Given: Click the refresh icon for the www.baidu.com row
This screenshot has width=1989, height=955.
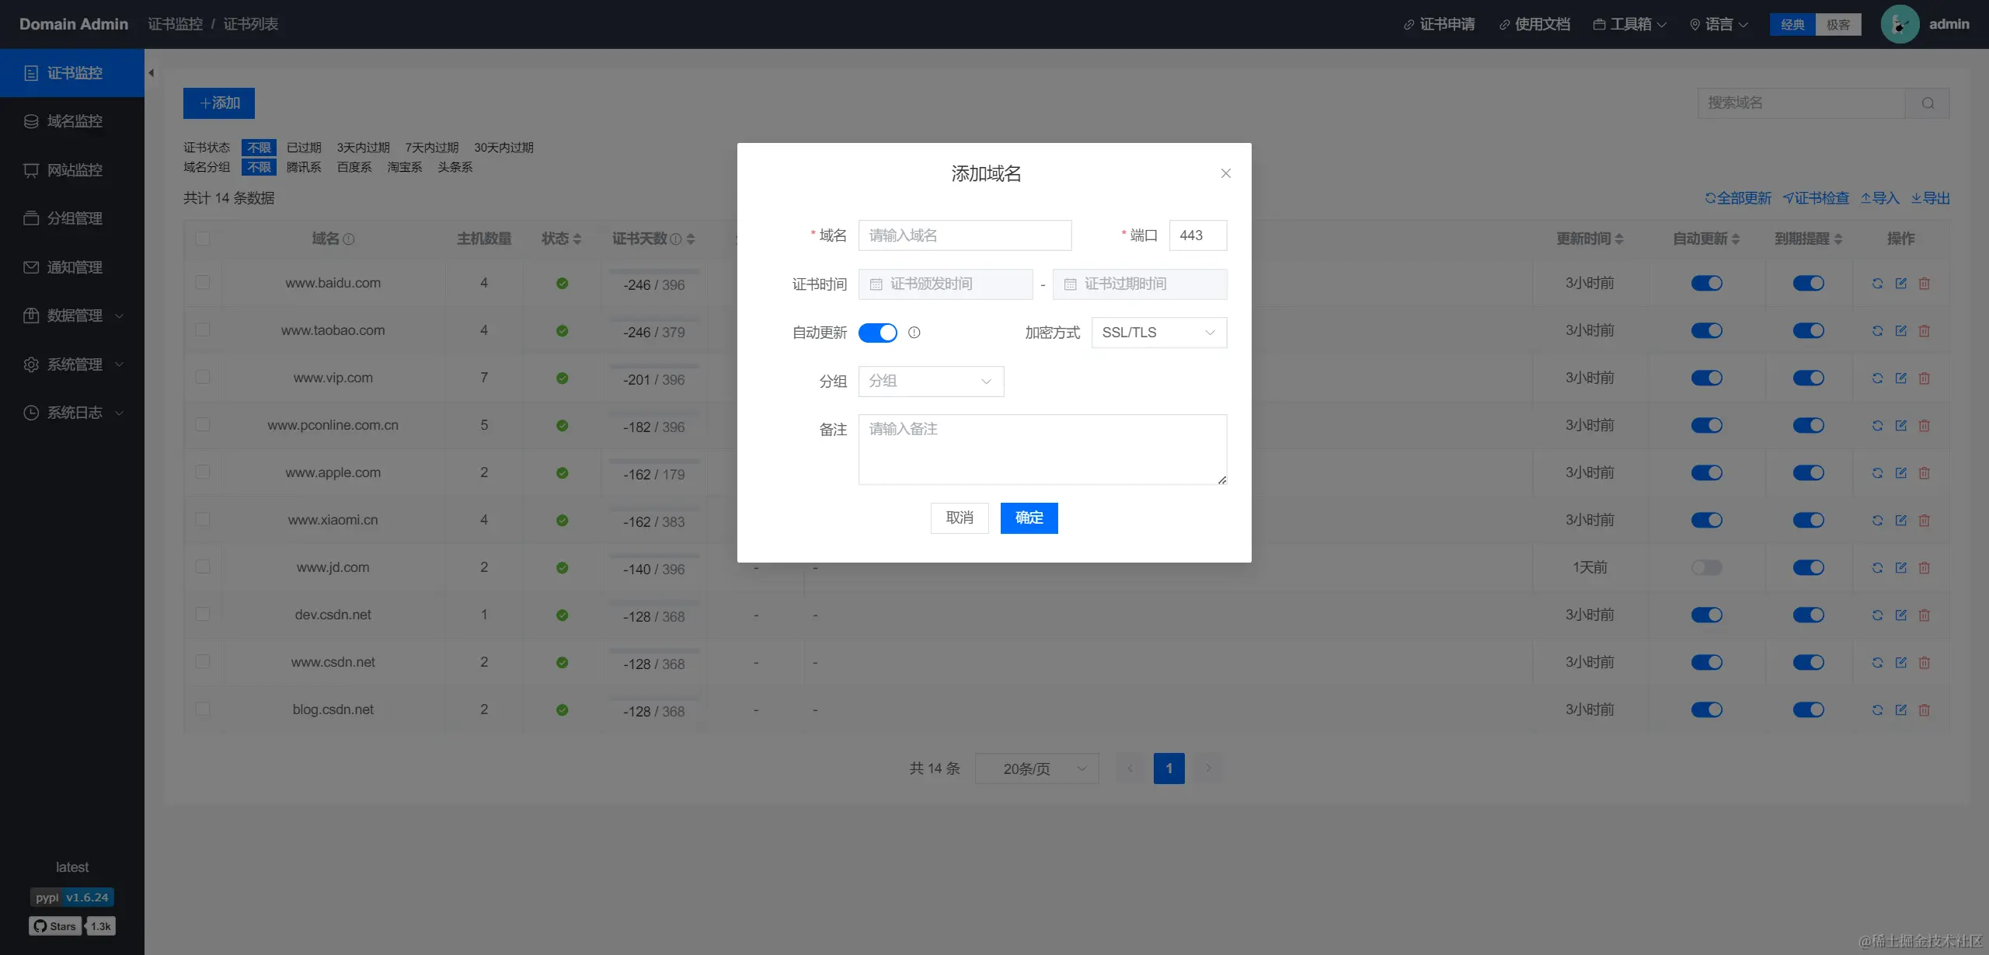Looking at the screenshot, I should (1877, 284).
